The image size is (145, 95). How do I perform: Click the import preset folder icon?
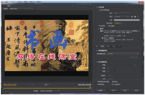[135, 17]
